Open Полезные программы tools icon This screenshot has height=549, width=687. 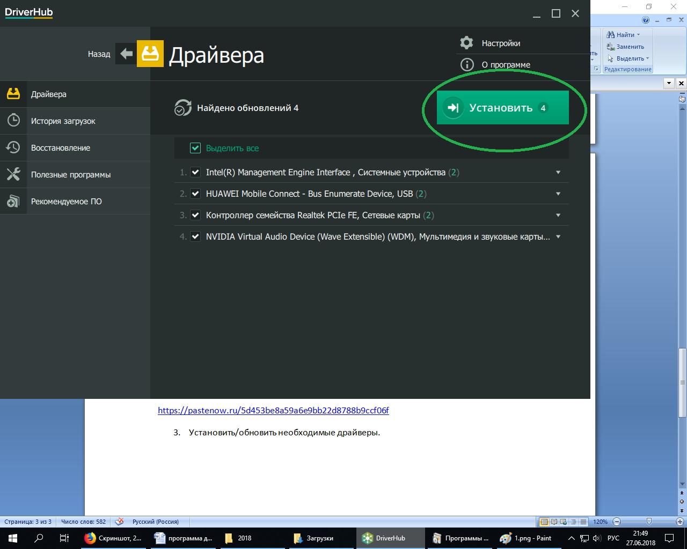[13, 174]
